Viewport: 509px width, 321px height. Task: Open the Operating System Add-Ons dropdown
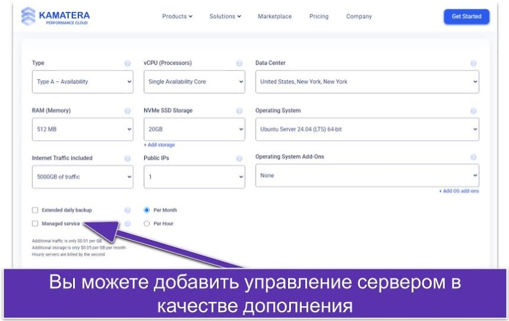[367, 175]
